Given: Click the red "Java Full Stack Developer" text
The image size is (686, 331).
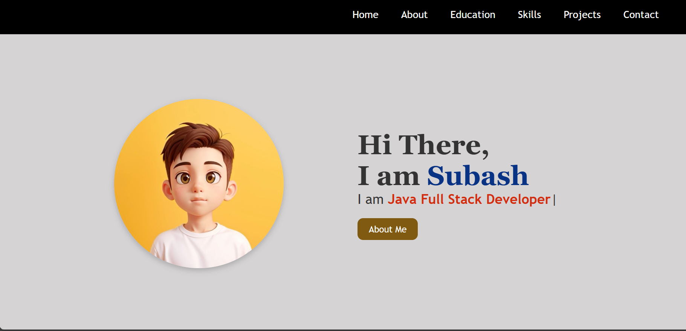Looking at the screenshot, I should click(469, 199).
